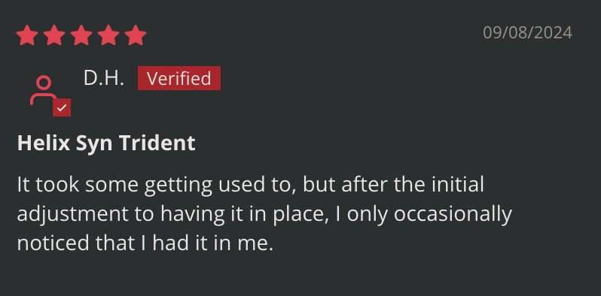Click the word adjustment in review body
601x296 pixels.
click(73, 214)
